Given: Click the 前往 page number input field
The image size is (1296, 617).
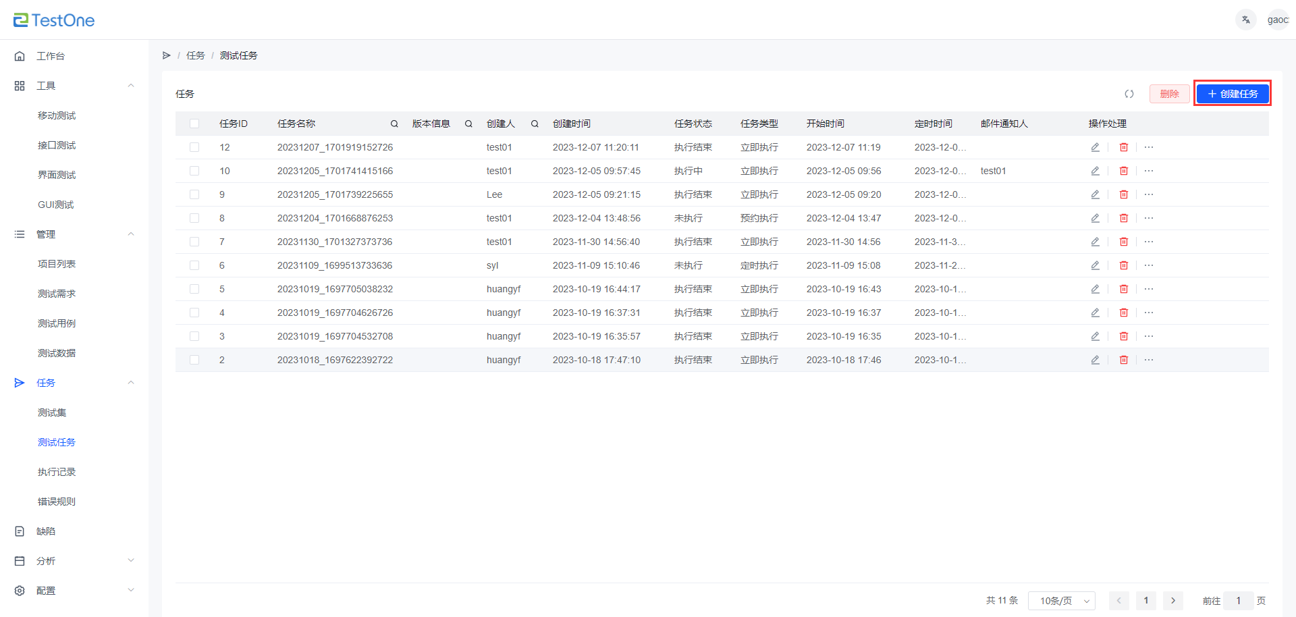Looking at the screenshot, I should [1238, 601].
